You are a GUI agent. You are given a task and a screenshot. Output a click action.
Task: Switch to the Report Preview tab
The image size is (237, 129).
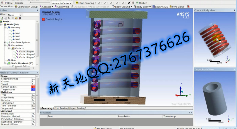coord(77,108)
